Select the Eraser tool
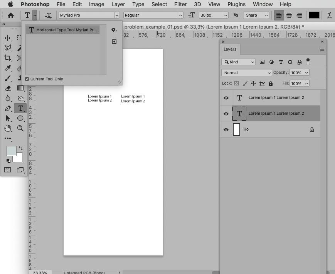Screen dimensions: 335x274 (x=8, y=88)
